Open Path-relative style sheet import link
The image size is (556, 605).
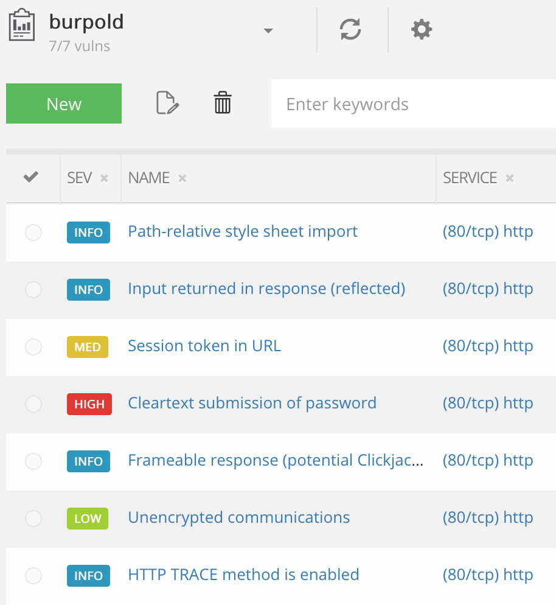[243, 231]
